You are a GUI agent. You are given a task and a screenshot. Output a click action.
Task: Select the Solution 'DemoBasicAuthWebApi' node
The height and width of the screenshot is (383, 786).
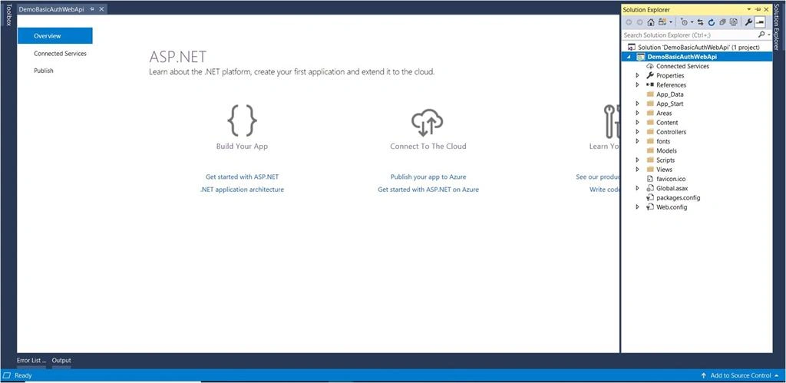[697, 47]
